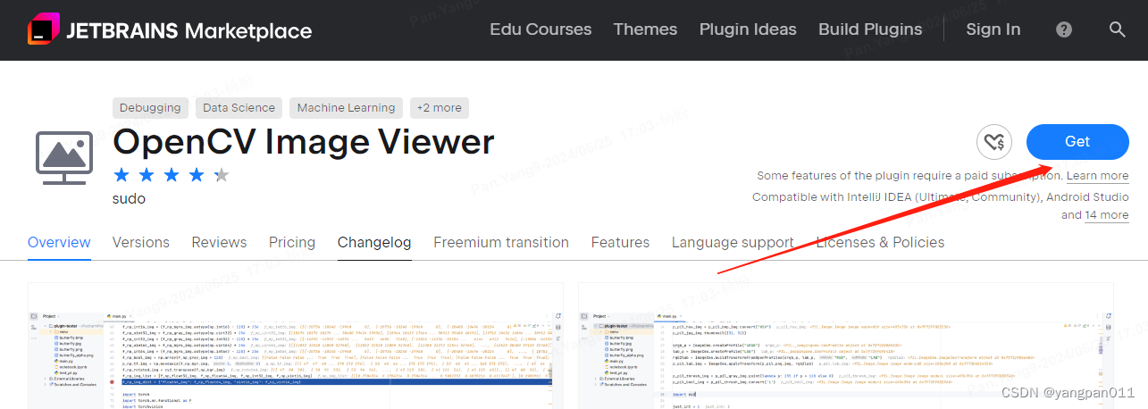Click the heart pricing icon button
The height and width of the screenshot is (409, 1148).
coord(993,141)
